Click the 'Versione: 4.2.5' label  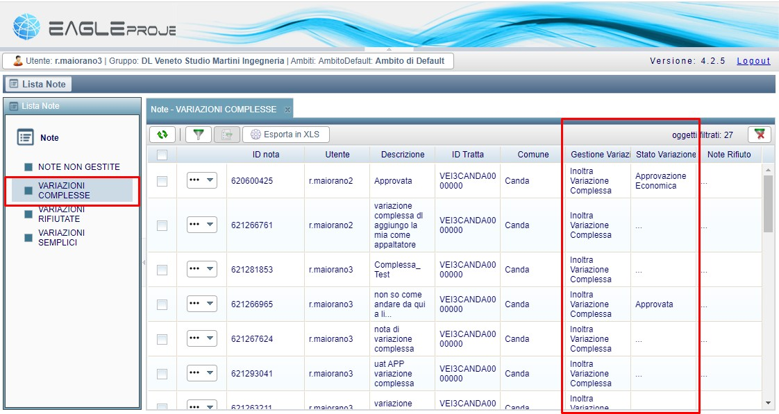pyautogui.click(x=687, y=61)
